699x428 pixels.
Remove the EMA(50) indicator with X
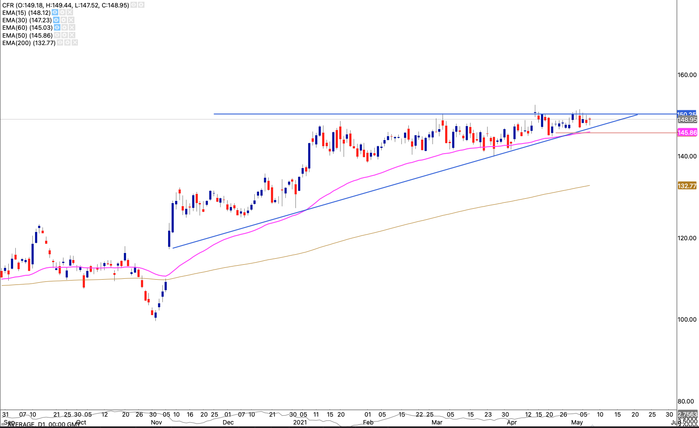point(72,35)
